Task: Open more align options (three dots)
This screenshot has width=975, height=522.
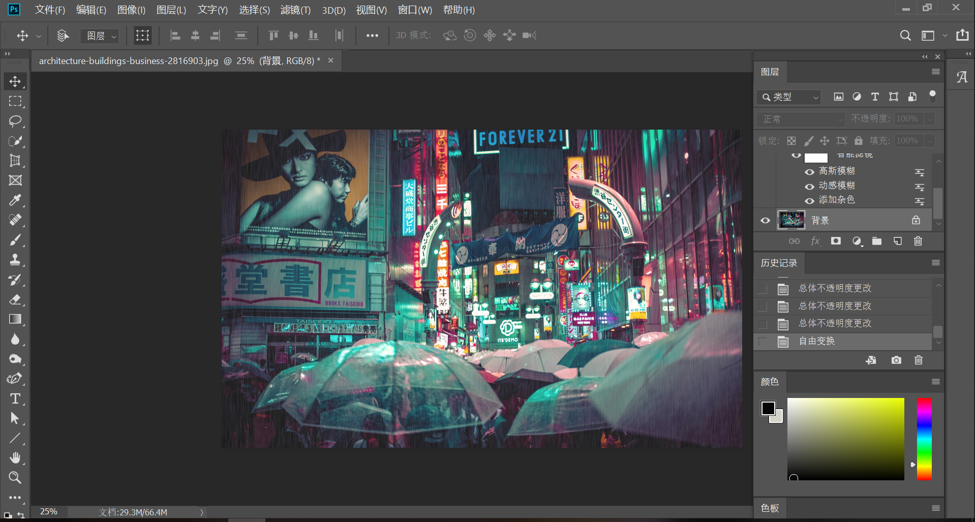Action: click(372, 36)
